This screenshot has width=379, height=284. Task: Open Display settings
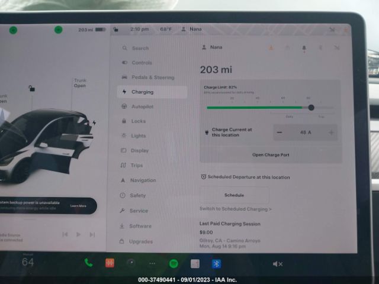point(134,150)
